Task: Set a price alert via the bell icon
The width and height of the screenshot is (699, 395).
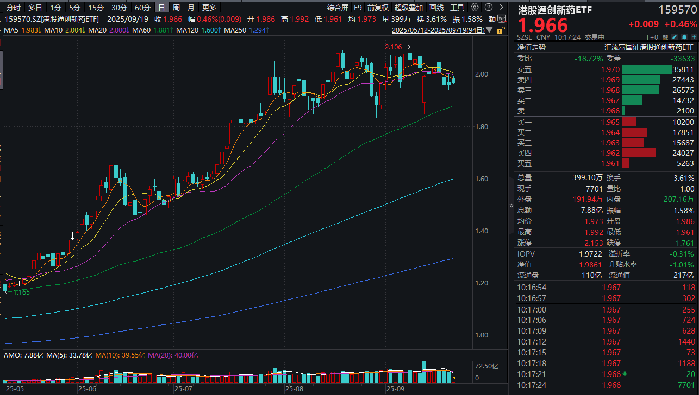Action: [x=684, y=36]
